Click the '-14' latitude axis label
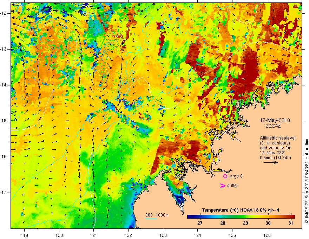The width and height of the screenshot is (309, 239). (4, 85)
